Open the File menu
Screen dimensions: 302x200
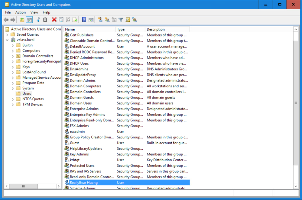coord(8,12)
